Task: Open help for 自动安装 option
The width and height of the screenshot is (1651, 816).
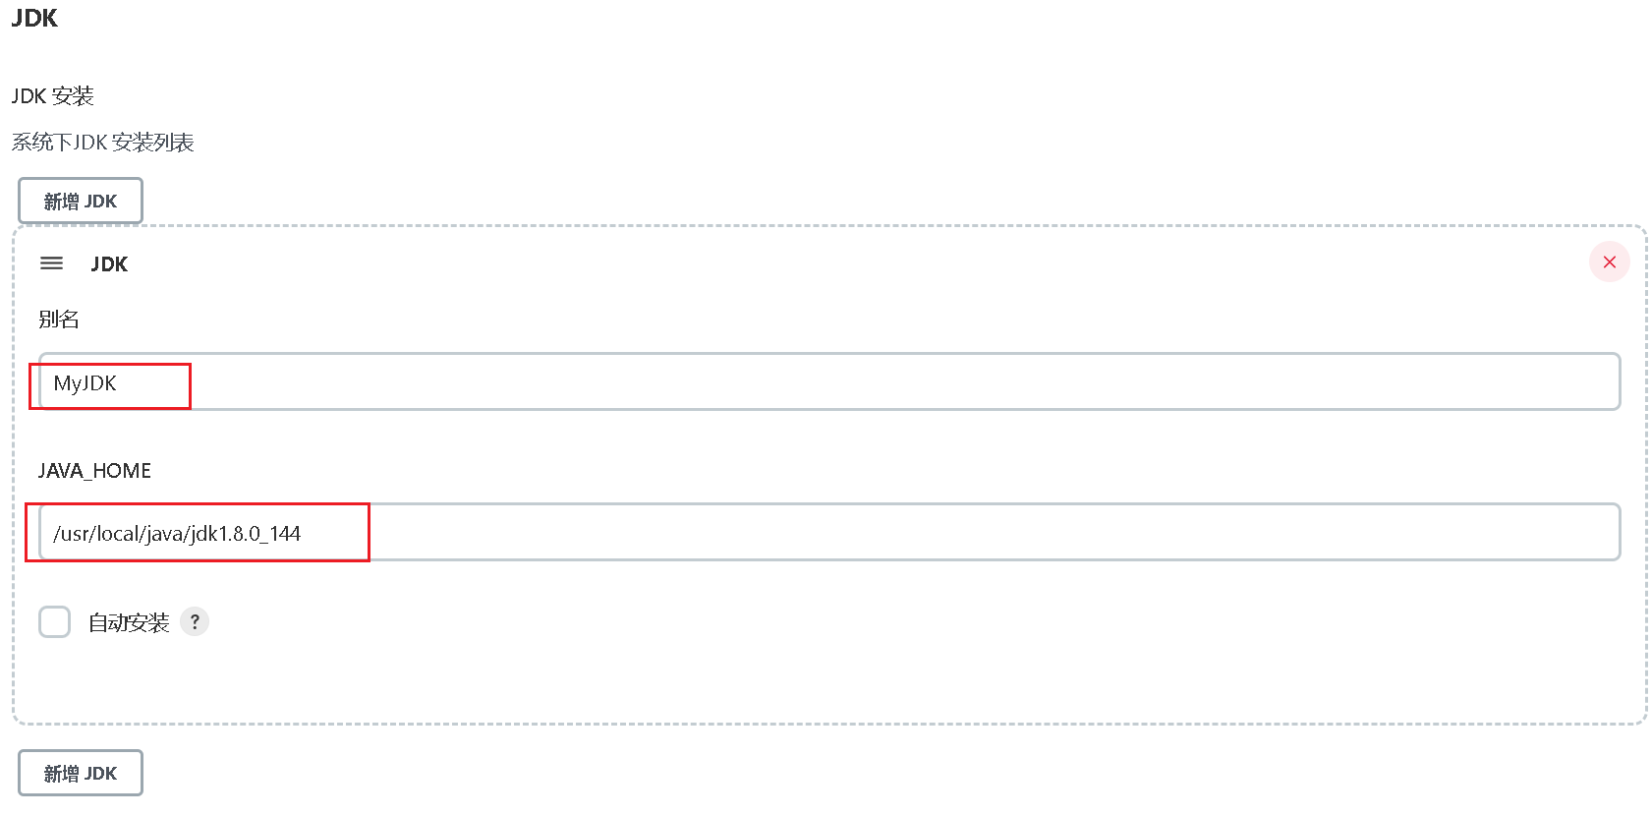Action: coord(195,621)
